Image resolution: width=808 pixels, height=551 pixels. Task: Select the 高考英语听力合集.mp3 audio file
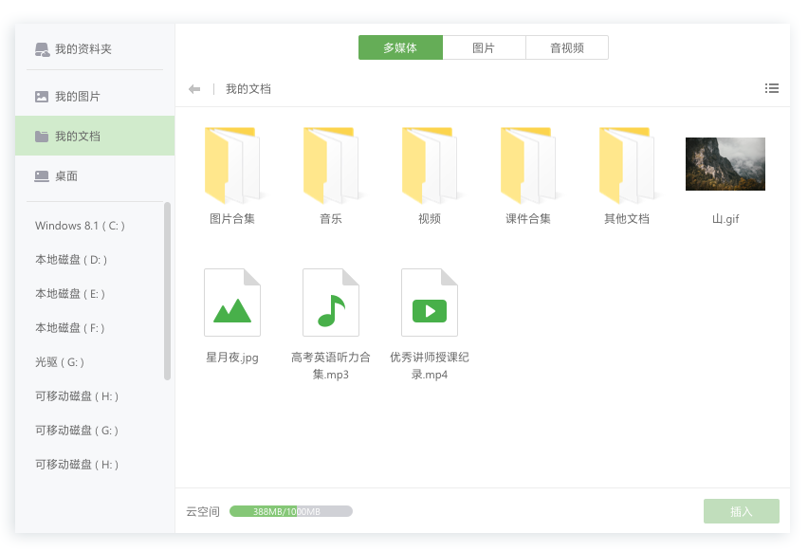point(331,303)
